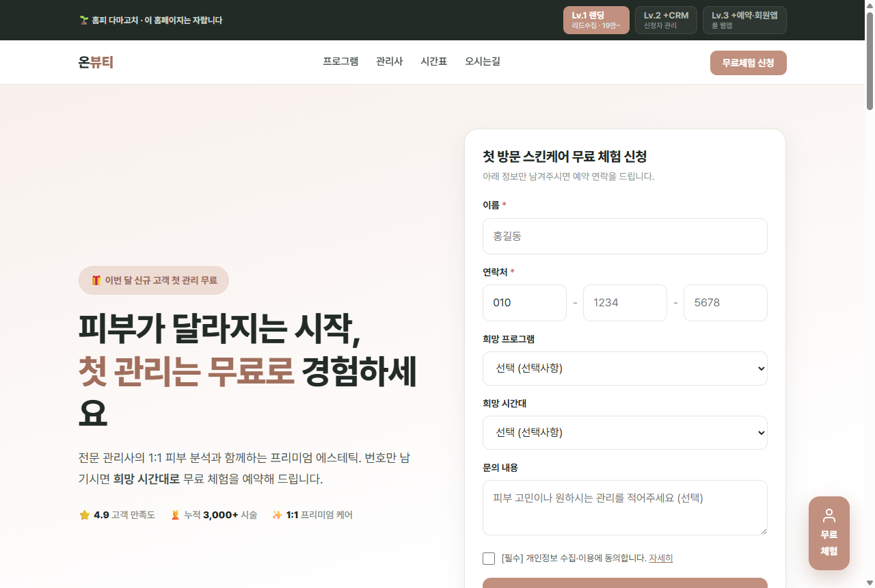This screenshot has width=875, height=588.
Task: Switch to Lv.2 +CRM tab
Action: tap(666, 21)
